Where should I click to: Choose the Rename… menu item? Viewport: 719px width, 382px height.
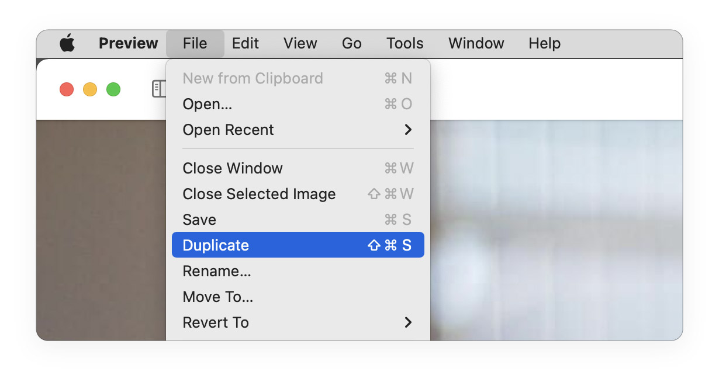(x=217, y=271)
